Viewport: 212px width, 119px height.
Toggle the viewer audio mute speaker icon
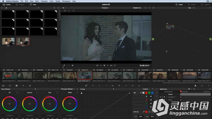tap(73, 66)
